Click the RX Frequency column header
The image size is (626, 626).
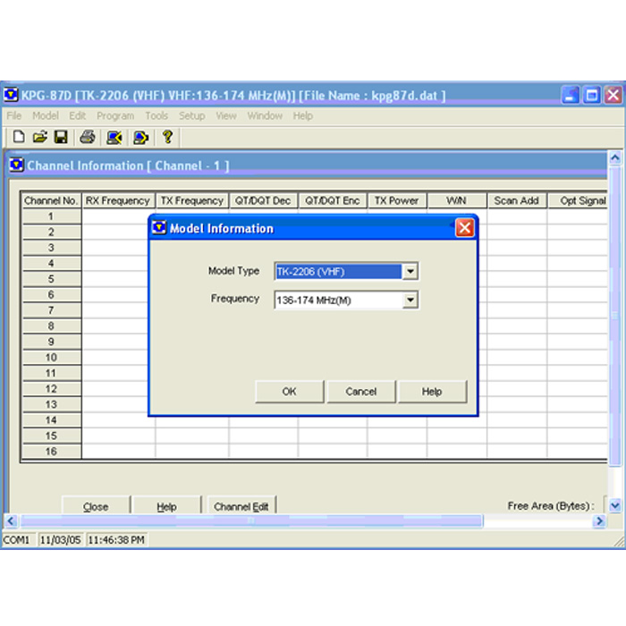[x=118, y=200]
